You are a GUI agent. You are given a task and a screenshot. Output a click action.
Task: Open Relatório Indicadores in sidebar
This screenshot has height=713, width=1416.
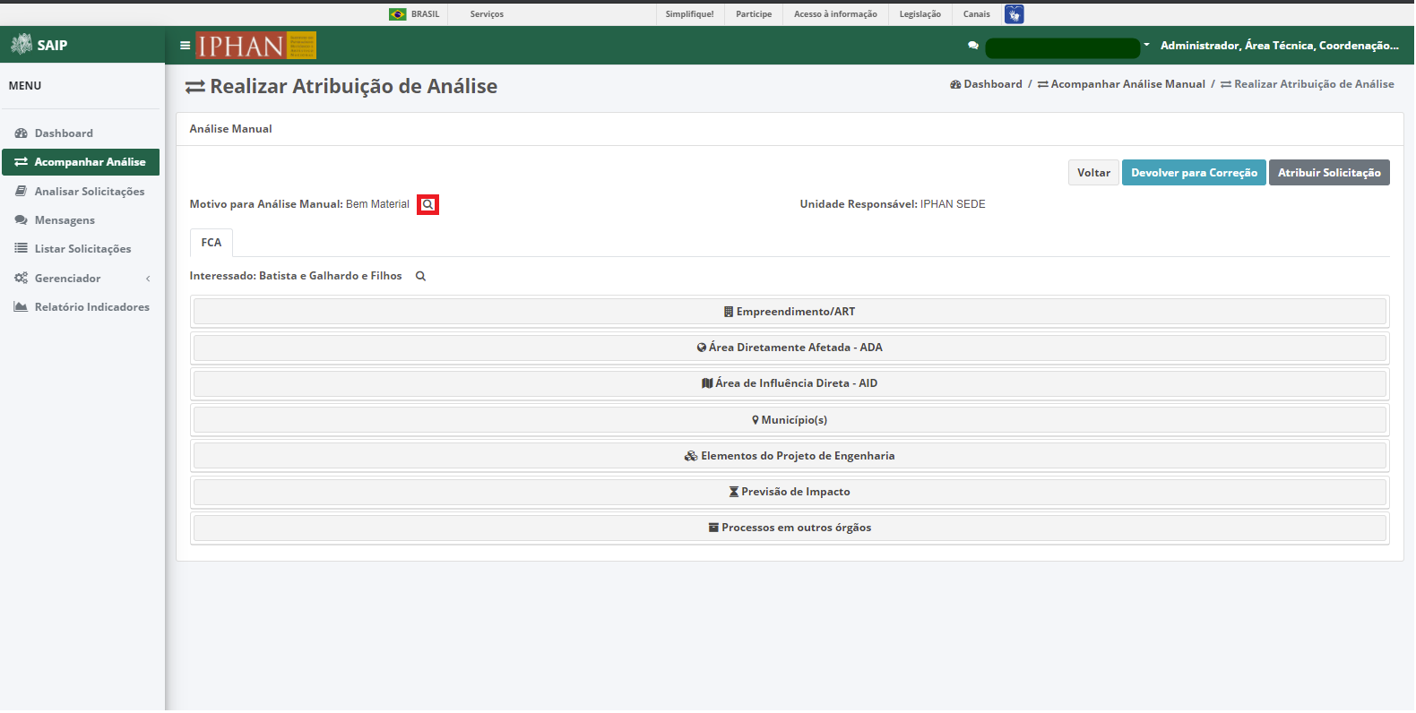click(x=81, y=307)
